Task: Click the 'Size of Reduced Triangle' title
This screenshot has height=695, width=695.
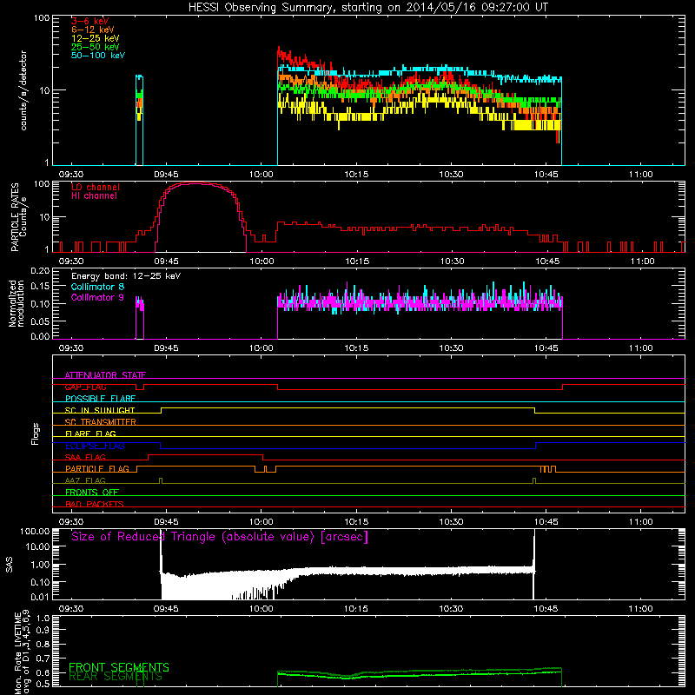Action: pos(220,537)
